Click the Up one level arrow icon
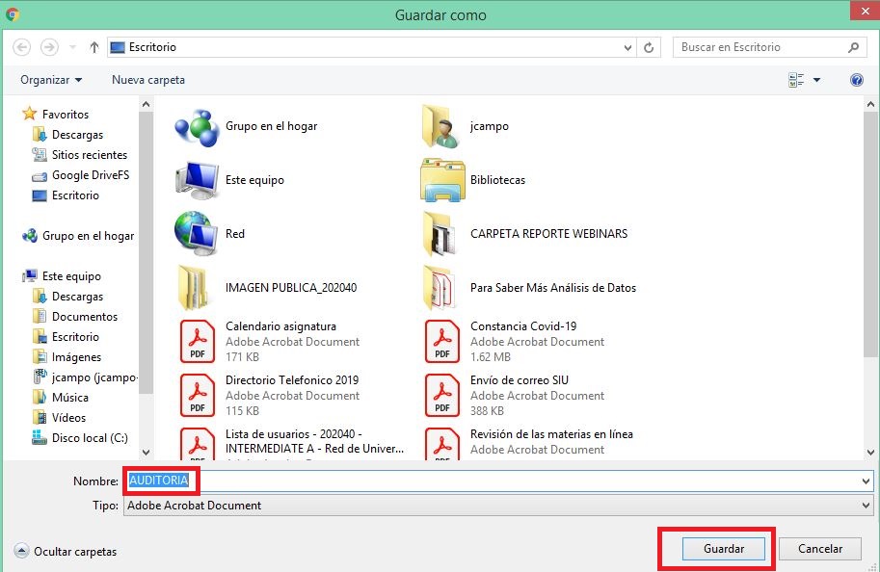Screen dimensions: 880x572 click(x=94, y=47)
